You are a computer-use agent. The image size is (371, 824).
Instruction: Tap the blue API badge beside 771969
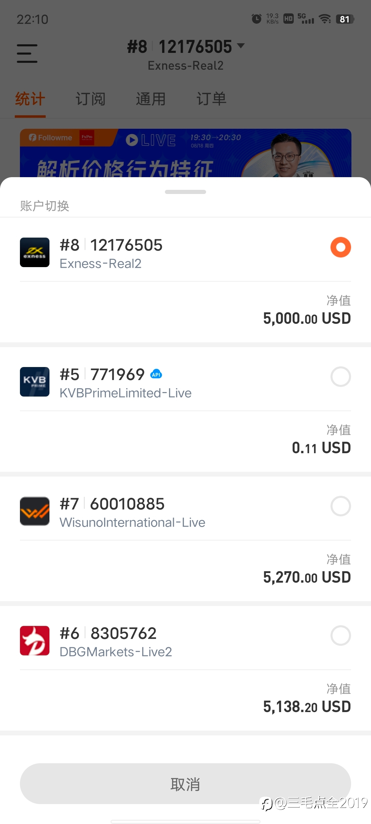pyautogui.click(x=156, y=374)
